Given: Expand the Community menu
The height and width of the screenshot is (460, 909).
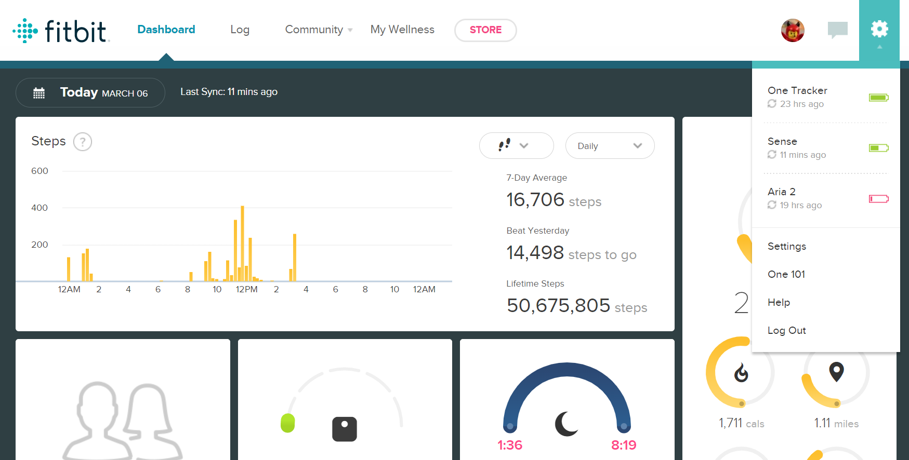Looking at the screenshot, I should point(319,30).
